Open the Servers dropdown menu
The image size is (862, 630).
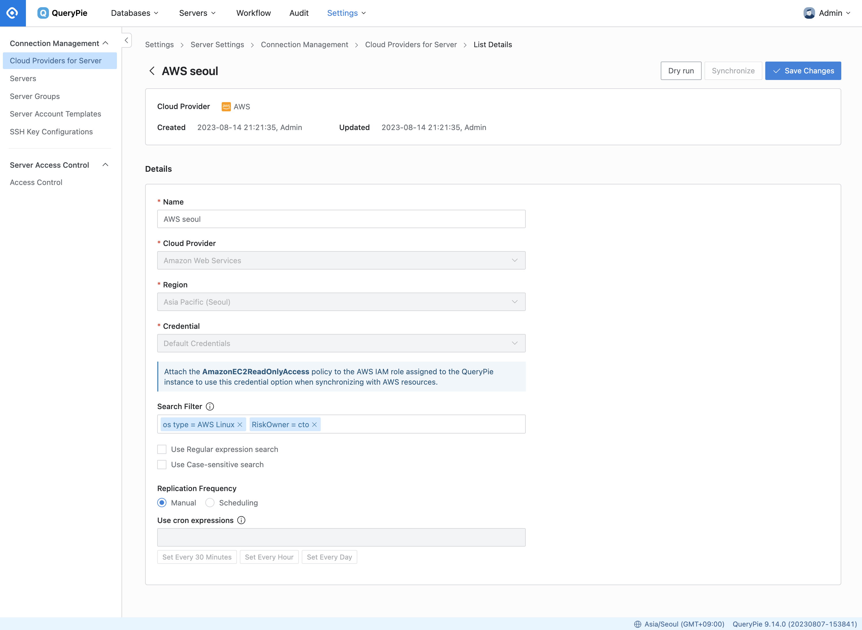click(x=198, y=13)
